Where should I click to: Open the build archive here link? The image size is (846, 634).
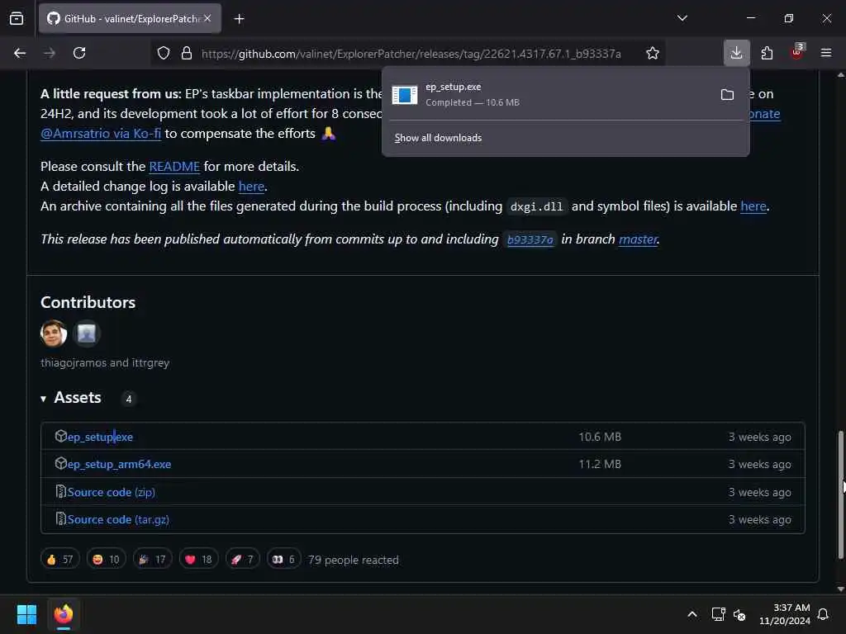click(753, 206)
